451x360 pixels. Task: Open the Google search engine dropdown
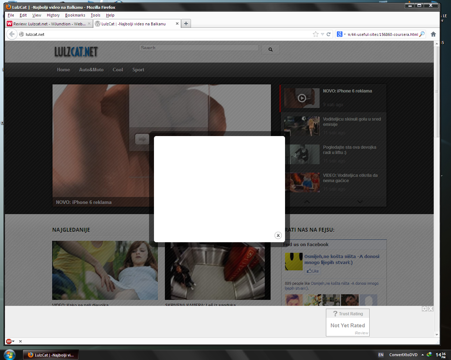345,34
